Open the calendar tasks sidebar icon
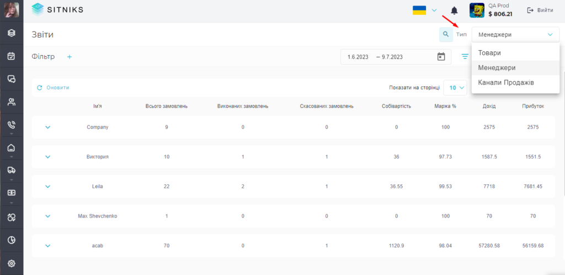 tap(12, 56)
